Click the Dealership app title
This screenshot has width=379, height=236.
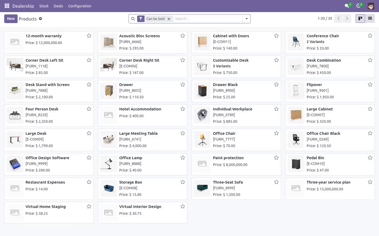click(x=23, y=6)
